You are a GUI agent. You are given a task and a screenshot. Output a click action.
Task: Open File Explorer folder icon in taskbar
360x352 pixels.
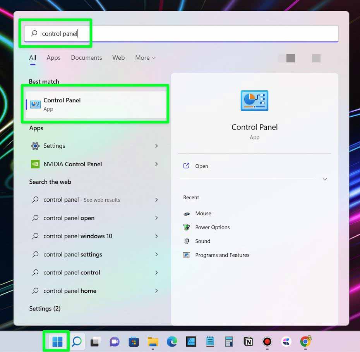coord(153,342)
